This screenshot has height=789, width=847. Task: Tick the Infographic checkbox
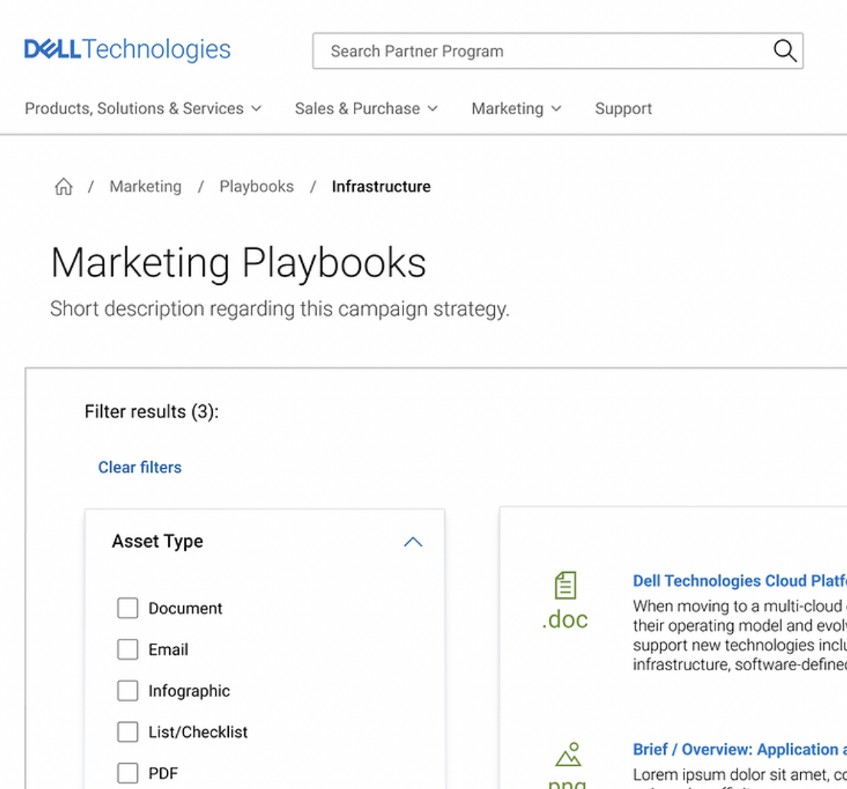tap(127, 691)
